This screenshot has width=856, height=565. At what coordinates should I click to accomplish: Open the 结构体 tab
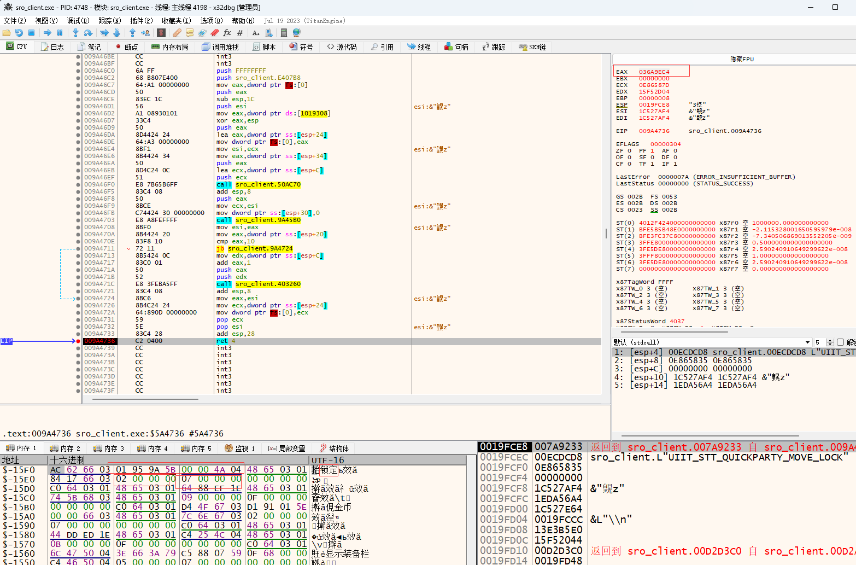pyautogui.click(x=334, y=448)
